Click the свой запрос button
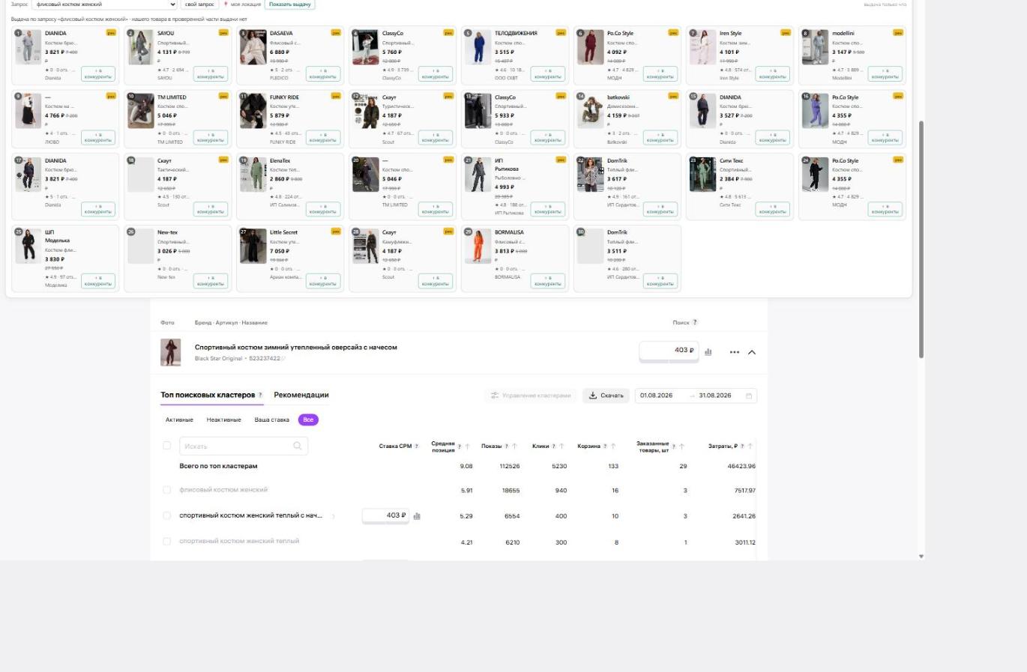 [200, 4]
